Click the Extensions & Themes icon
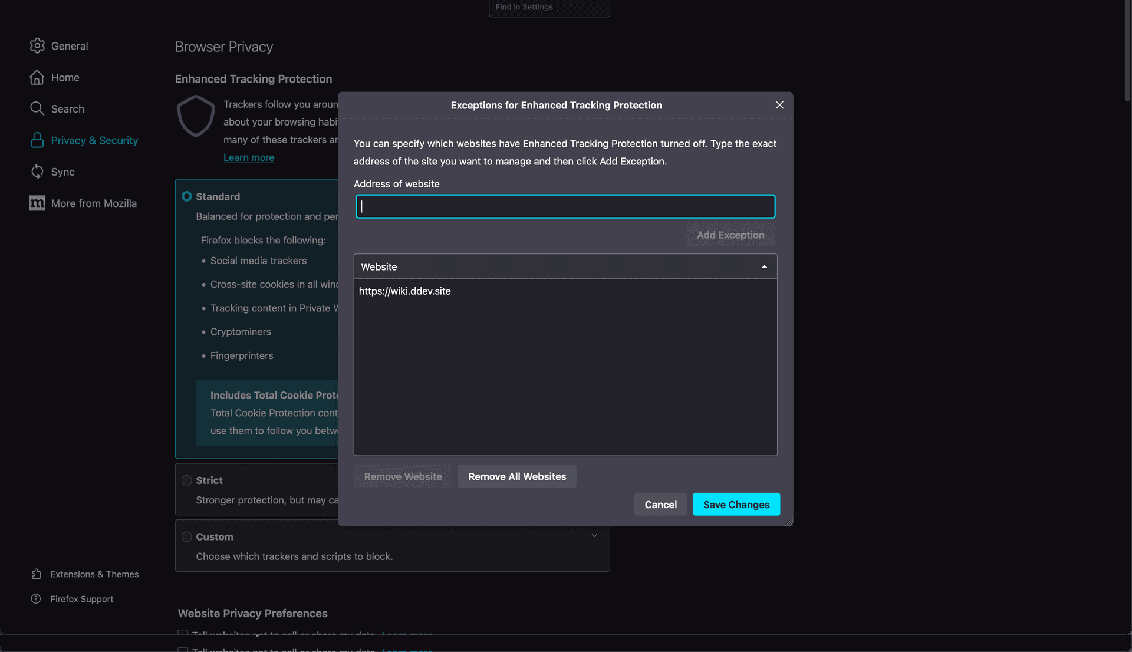The image size is (1132, 652). [x=37, y=574]
